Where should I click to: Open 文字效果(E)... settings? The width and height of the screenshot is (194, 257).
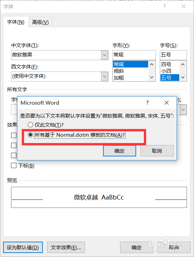tap(66, 247)
